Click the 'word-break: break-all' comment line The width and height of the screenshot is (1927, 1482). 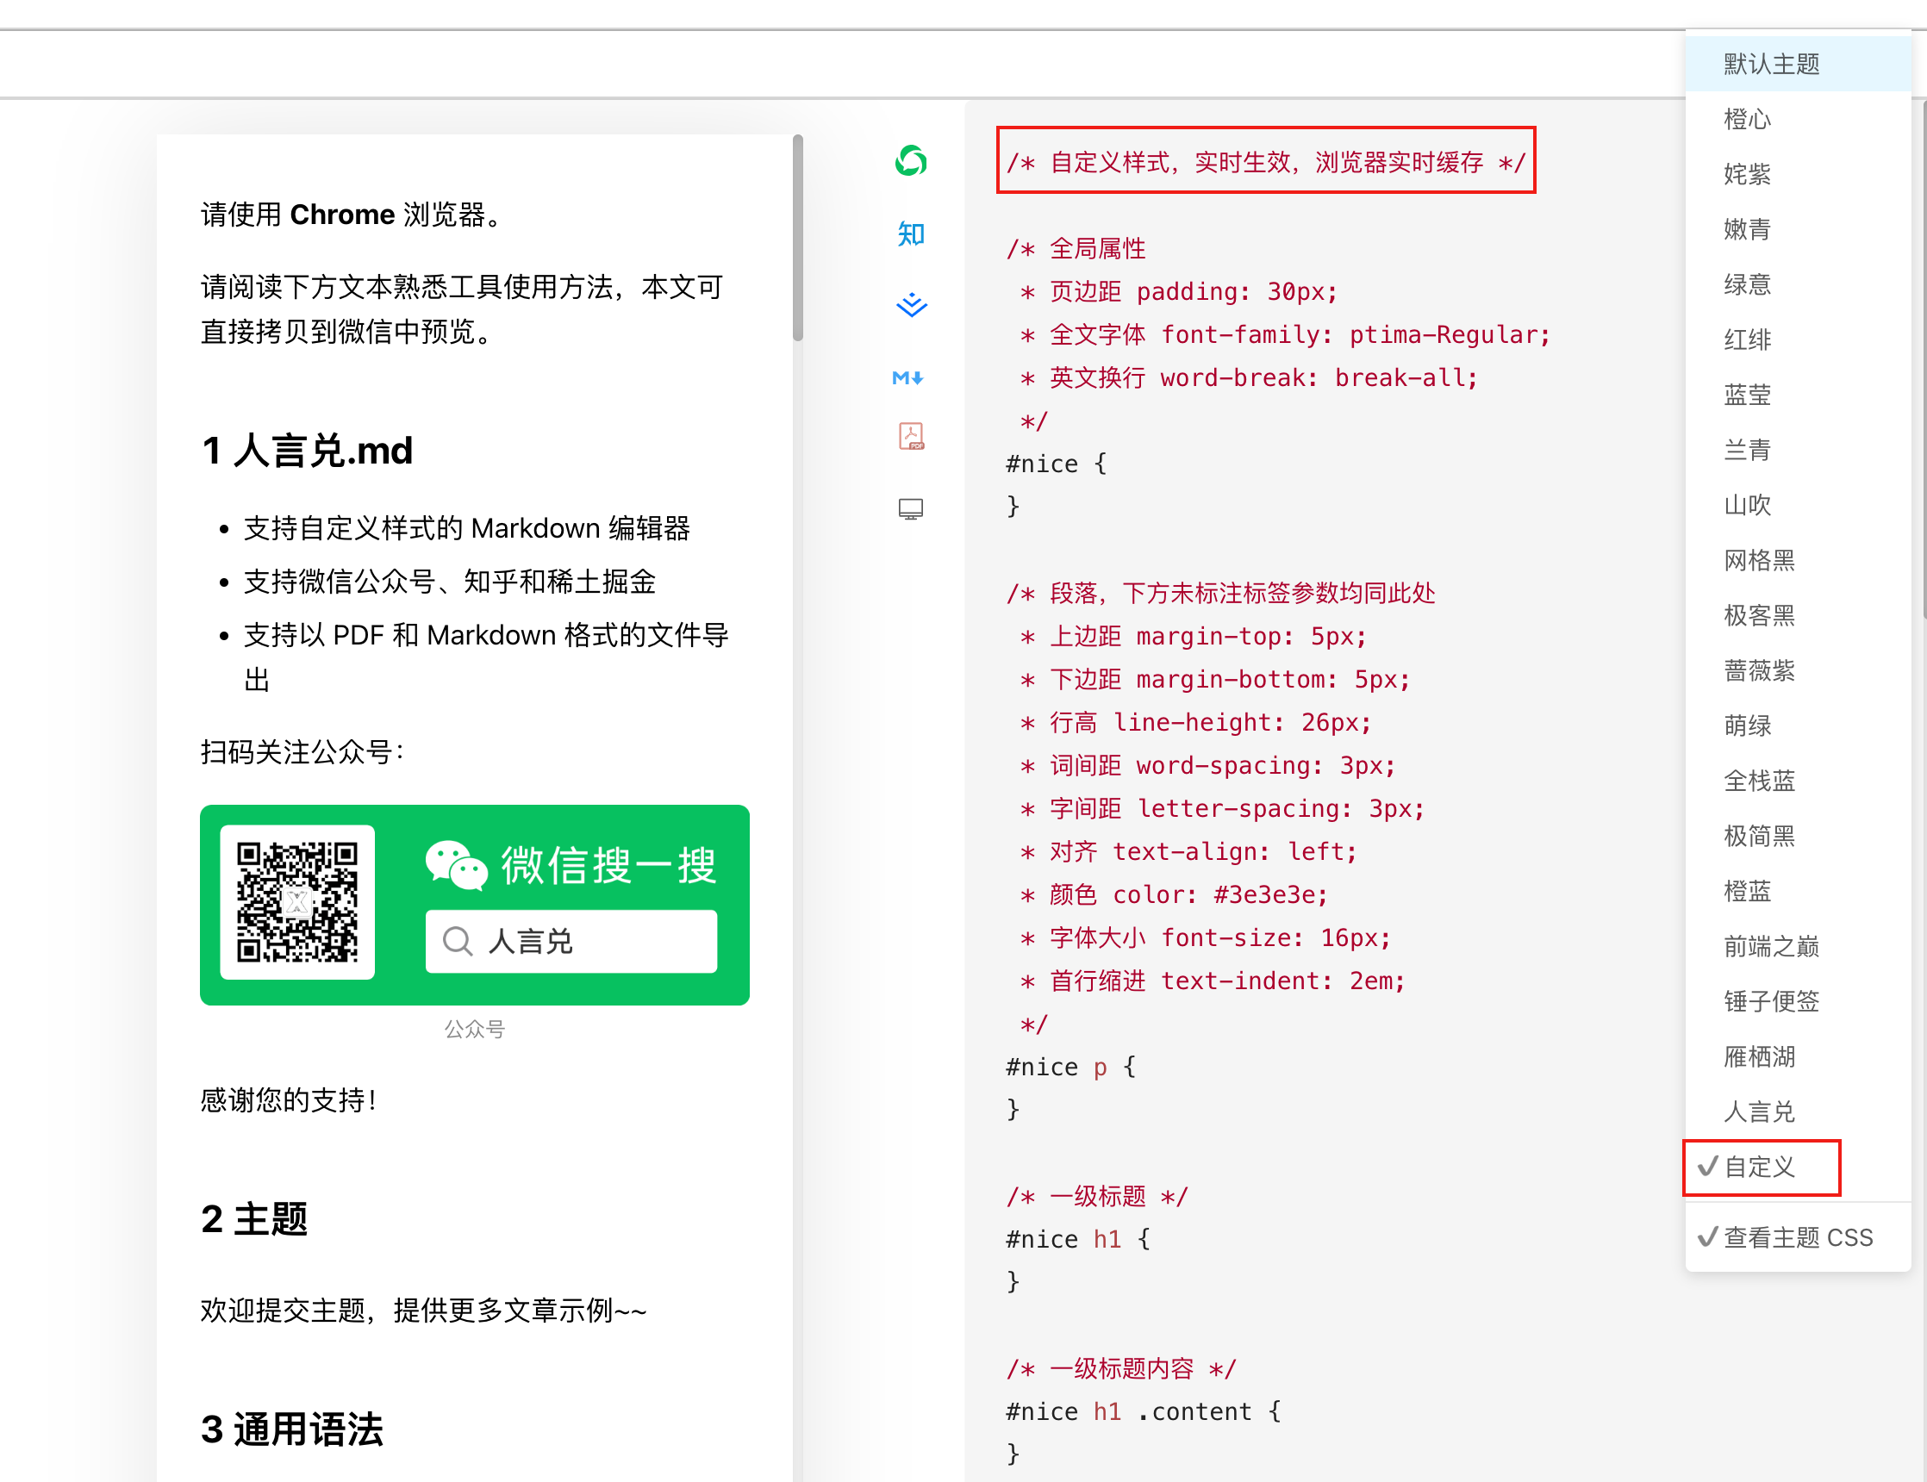(1249, 377)
